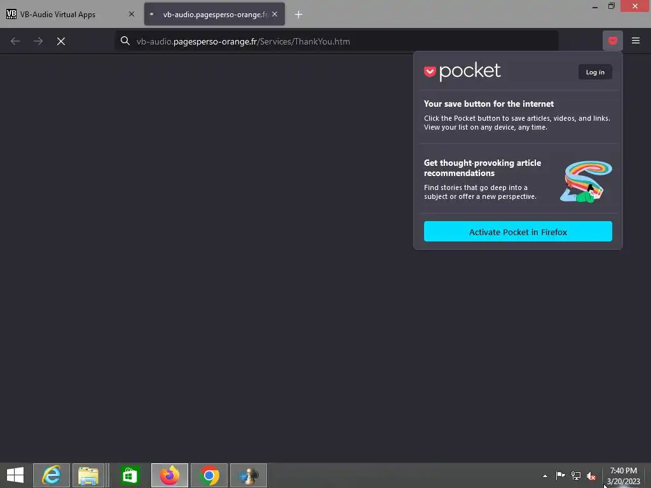This screenshot has width=651, height=488.
Task: Open the Firefox hamburger menu
Action: 636,41
